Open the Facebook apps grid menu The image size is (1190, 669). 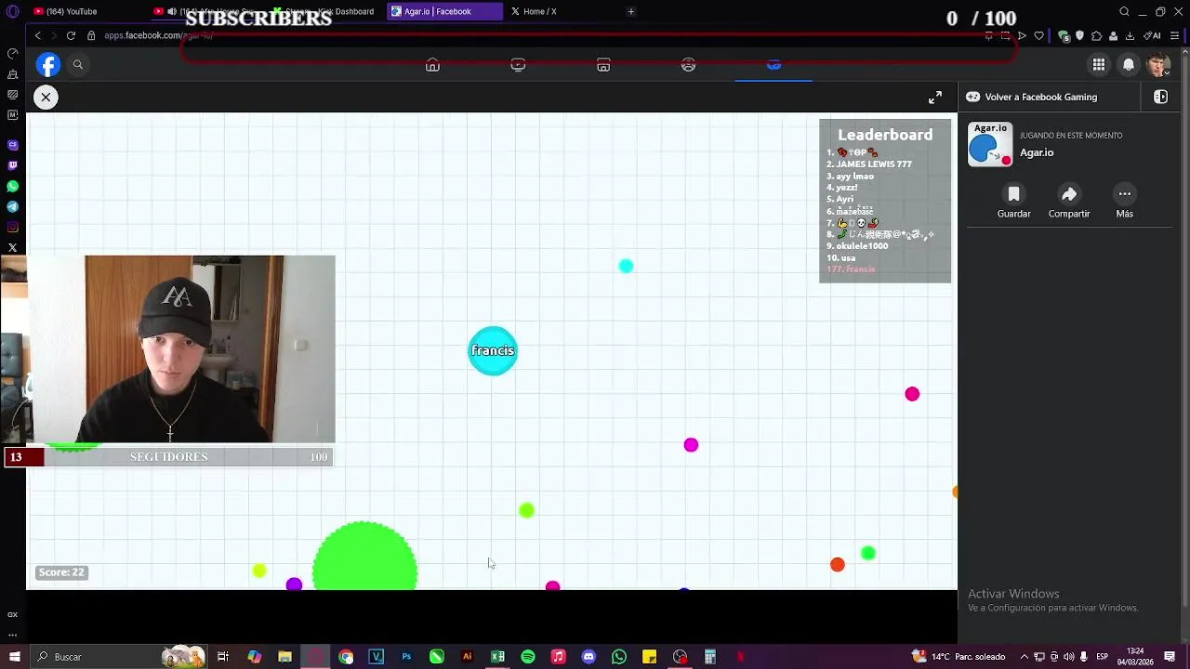pyautogui.click(x=1099, y=64)
